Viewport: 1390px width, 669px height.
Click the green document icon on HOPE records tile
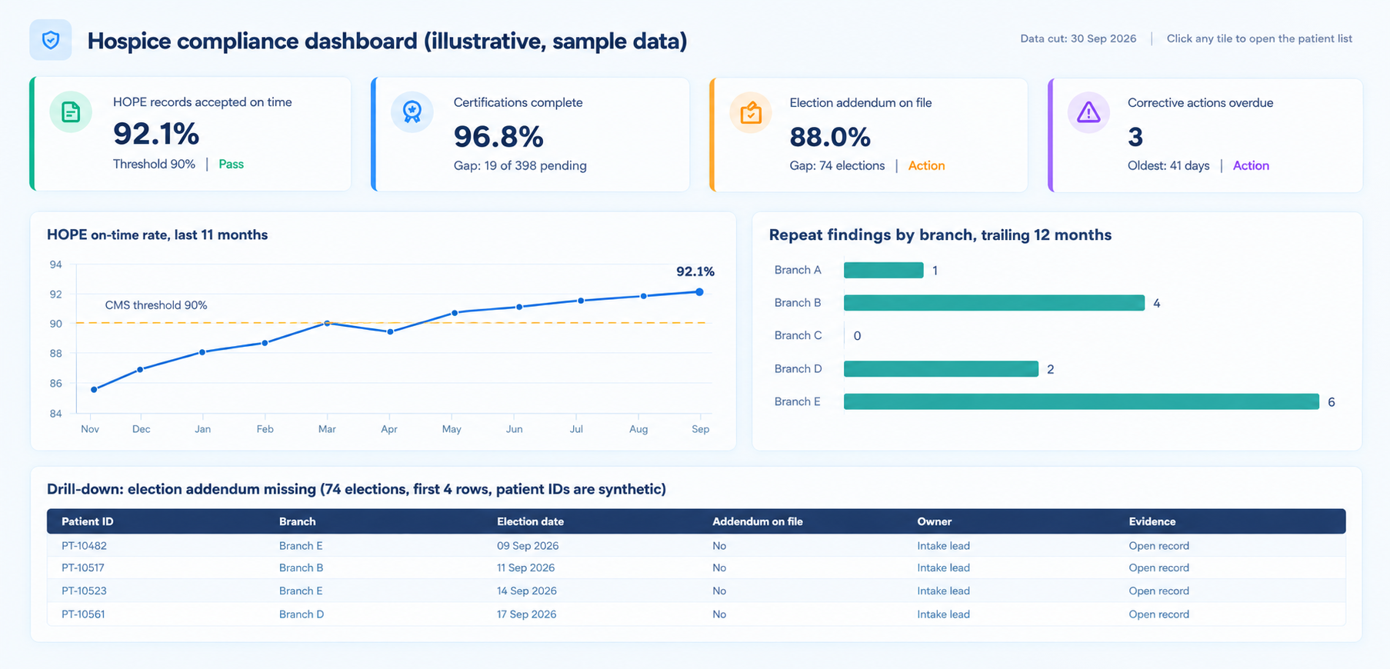(x=71, y=112)
